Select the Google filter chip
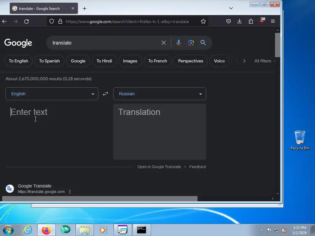Viewport: 315px width, 236px height. [78, 61]
